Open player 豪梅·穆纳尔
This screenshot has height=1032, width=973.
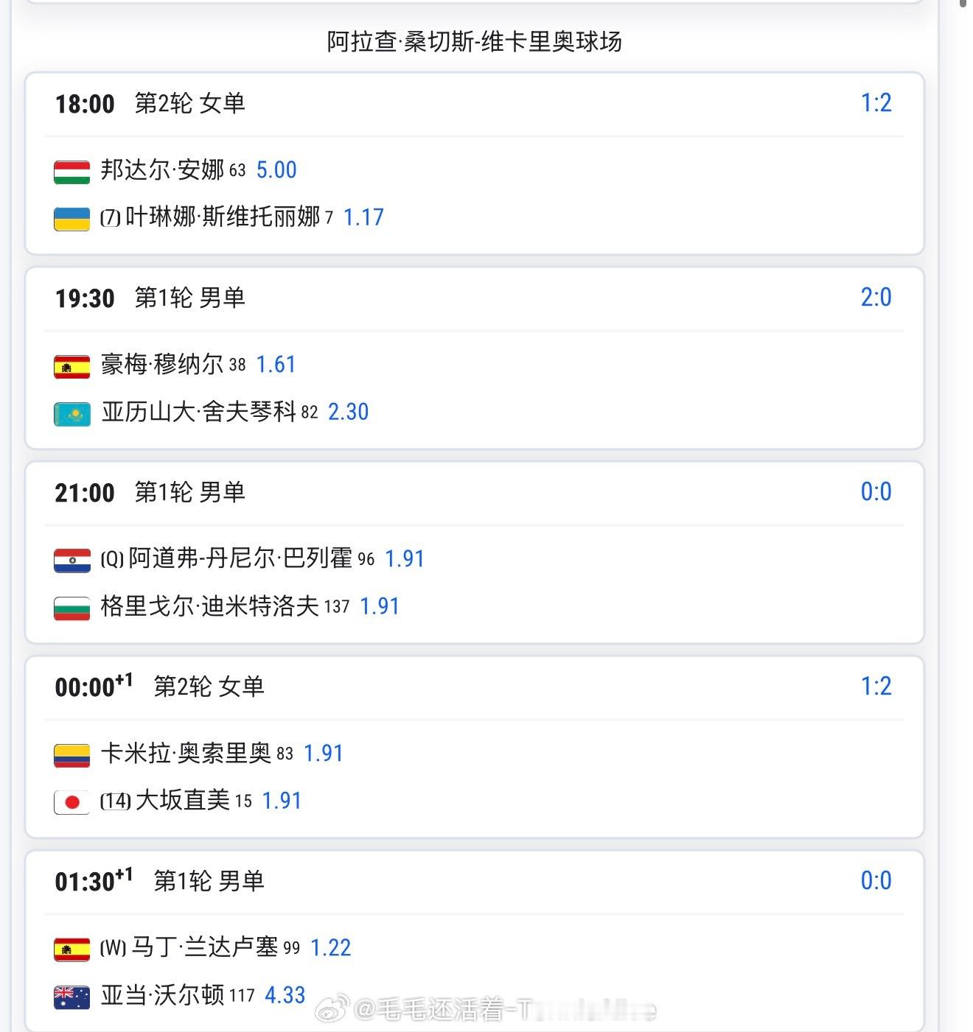(162, 364)
